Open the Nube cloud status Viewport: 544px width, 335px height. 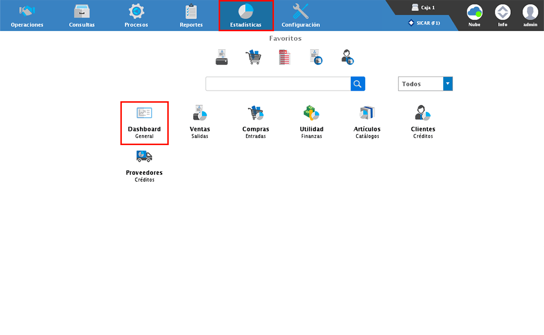tap(474, 15)
